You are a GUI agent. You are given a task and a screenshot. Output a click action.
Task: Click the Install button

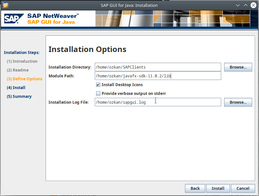tap(218, 188)
